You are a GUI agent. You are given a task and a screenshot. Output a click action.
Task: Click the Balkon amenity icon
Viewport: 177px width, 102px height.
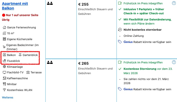coord(4,55)
